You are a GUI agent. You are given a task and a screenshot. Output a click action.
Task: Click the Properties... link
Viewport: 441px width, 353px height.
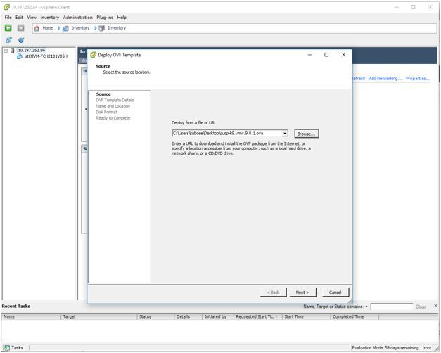[x=417, y=79]
